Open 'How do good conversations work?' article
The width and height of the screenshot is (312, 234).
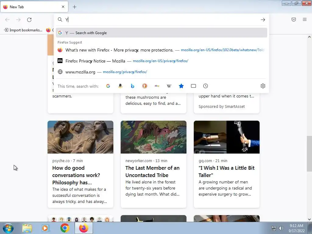76,175
